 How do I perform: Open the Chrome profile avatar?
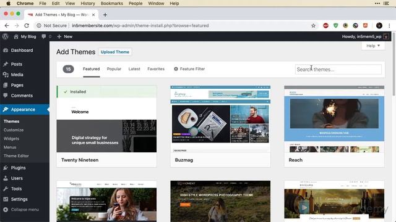click(379, 26)
